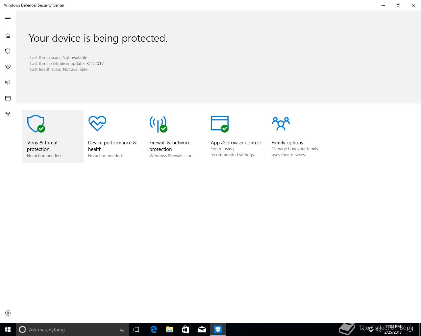The height and width of the screenshot is (336, 421).
Task: Open App & browser control sidebar window icon
Action: 8,98
